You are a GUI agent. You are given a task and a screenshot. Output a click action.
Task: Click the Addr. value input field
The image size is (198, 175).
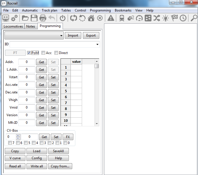coord(27,62)
